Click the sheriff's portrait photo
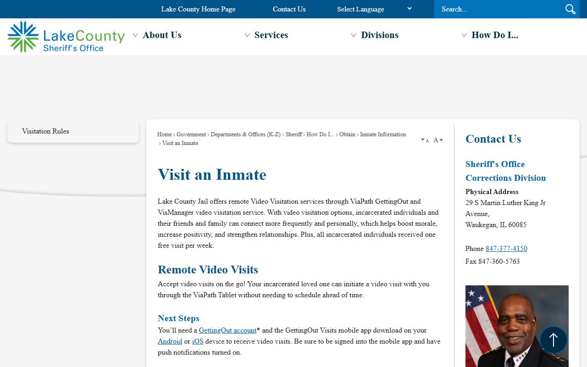 click(517, 326)
